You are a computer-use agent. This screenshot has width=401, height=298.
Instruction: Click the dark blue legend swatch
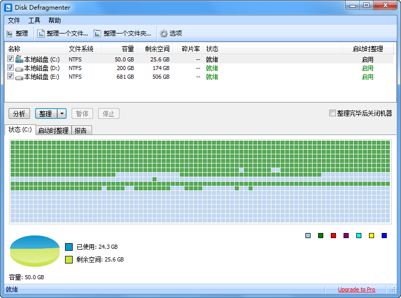pyautogui.click(x=384, y=236)
